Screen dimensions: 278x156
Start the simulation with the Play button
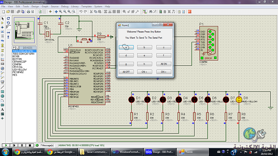(x=6, y=145)
